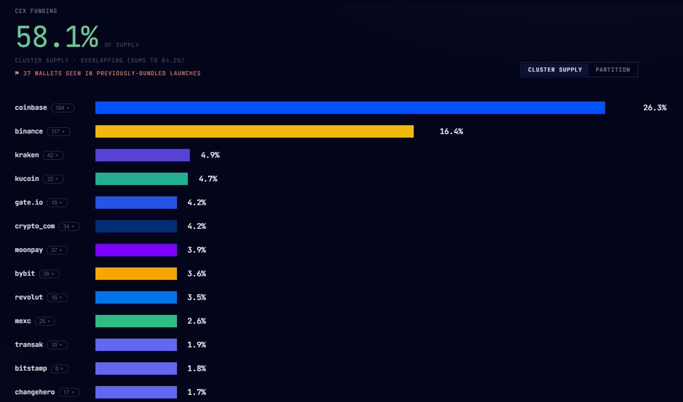Click the green mexc supply bar
This screenshot has width=683, height=402.
(x=136, y=321)
